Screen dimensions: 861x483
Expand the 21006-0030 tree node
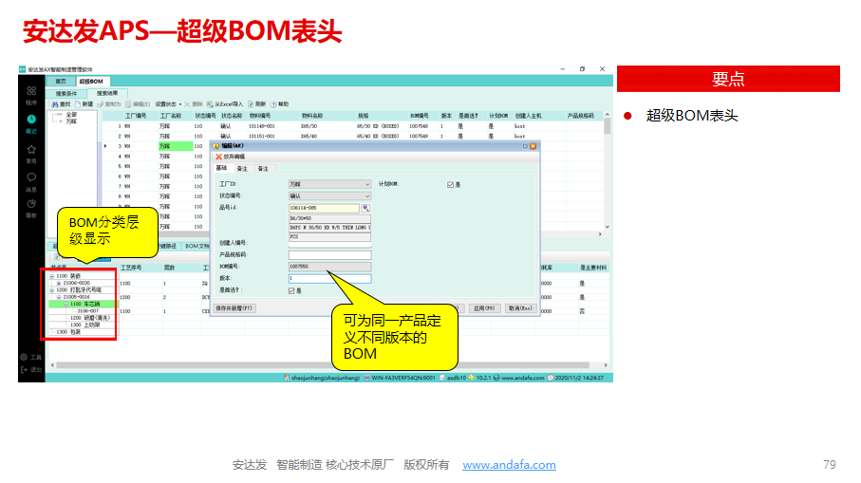point(59,283)
